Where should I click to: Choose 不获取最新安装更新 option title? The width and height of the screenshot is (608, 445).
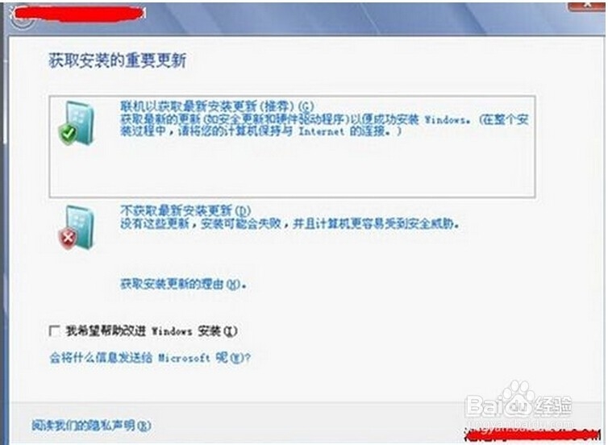[x=185, y=211]
